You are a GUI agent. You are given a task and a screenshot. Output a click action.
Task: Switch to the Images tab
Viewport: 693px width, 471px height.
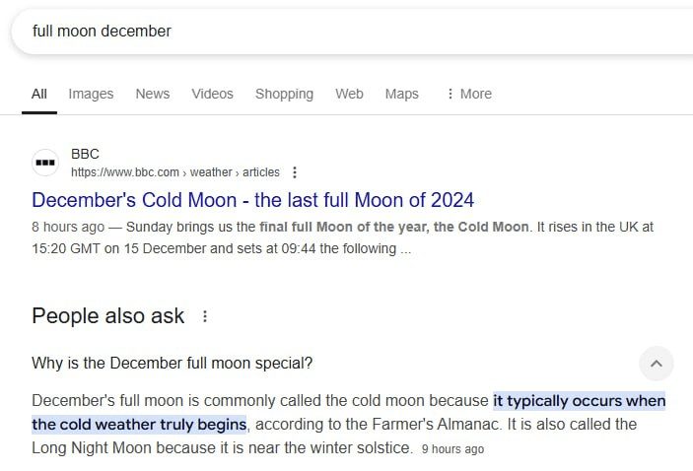point(91,94)
